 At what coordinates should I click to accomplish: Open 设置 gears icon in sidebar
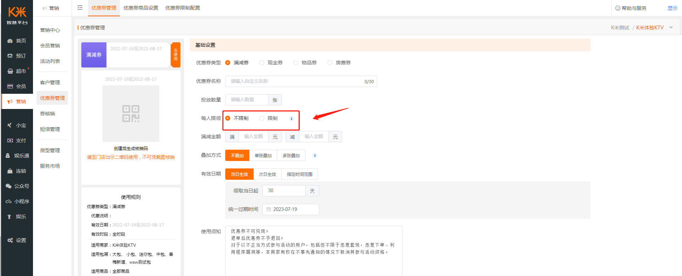pyautogui.click(x=10, y=240)
